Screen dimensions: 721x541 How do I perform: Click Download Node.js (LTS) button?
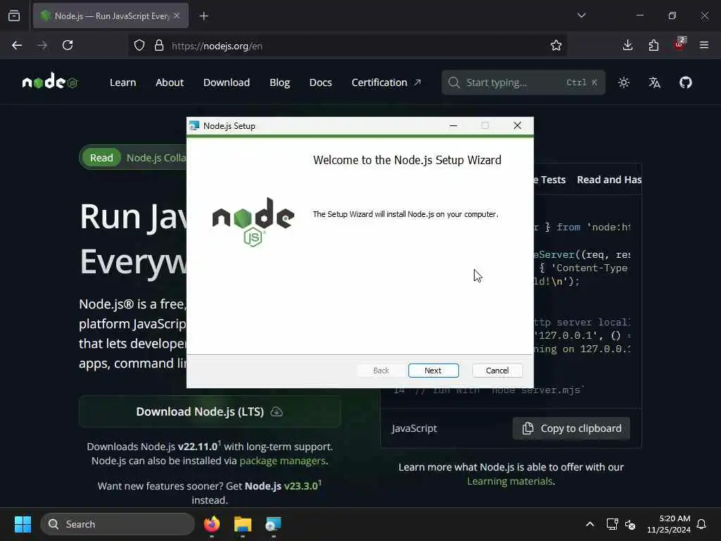(210, 411)
